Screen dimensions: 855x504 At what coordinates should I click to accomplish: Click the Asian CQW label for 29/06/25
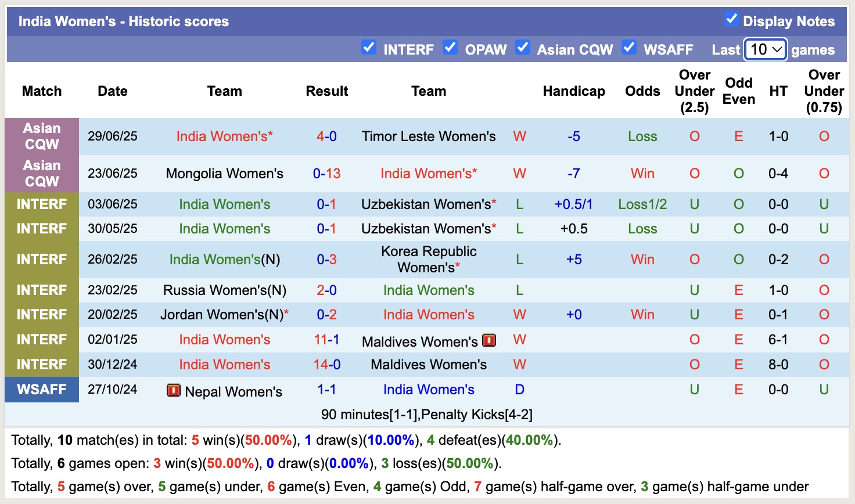coord(42,136)
